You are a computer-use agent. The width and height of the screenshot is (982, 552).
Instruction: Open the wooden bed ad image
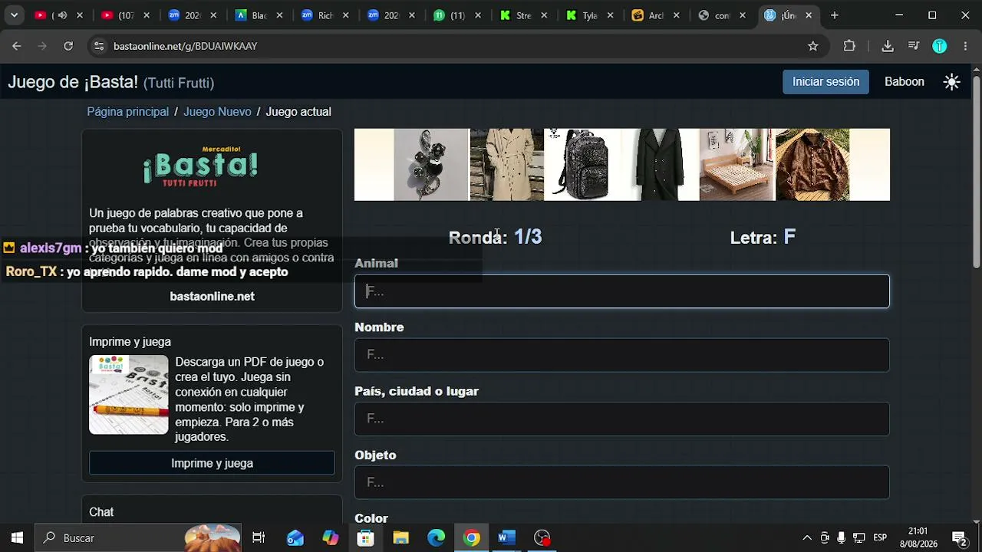[x=737, y=165]
